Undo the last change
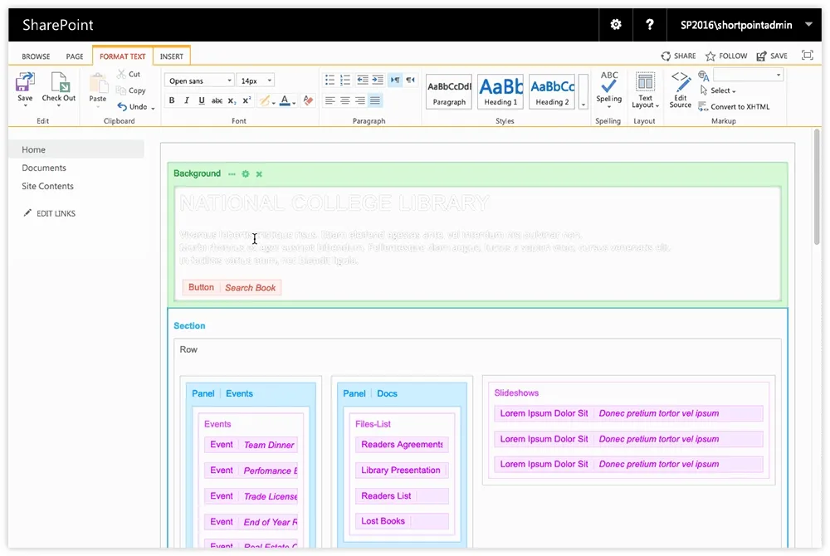830x556 pixels. tap(132, 106)
